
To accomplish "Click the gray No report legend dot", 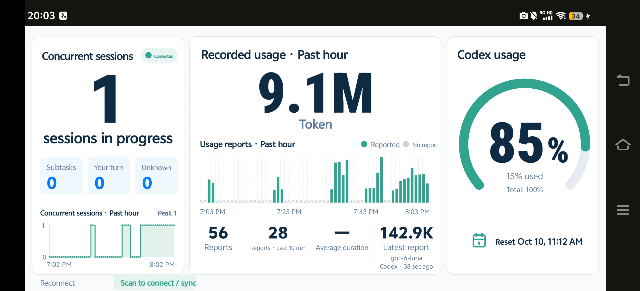I will [406, 144].
